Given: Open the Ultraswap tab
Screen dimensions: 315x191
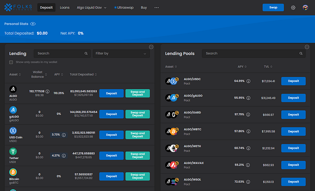Looking at the screenshot, I should (x=124, y=8).
